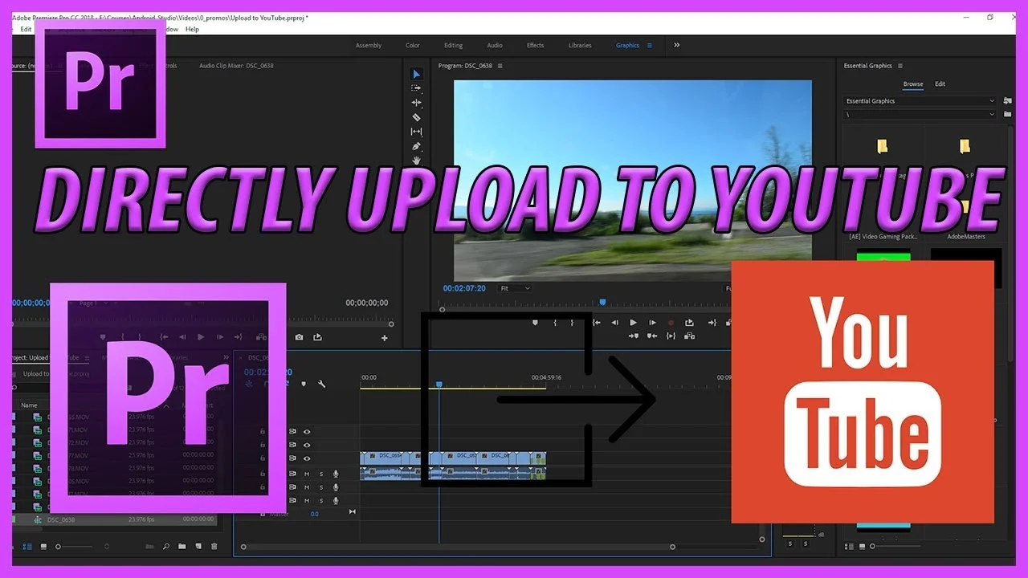The width and height of the screenshot is (1028, 578).
Task: Click the AdobeMasters folder label
Action: [965, 237]
